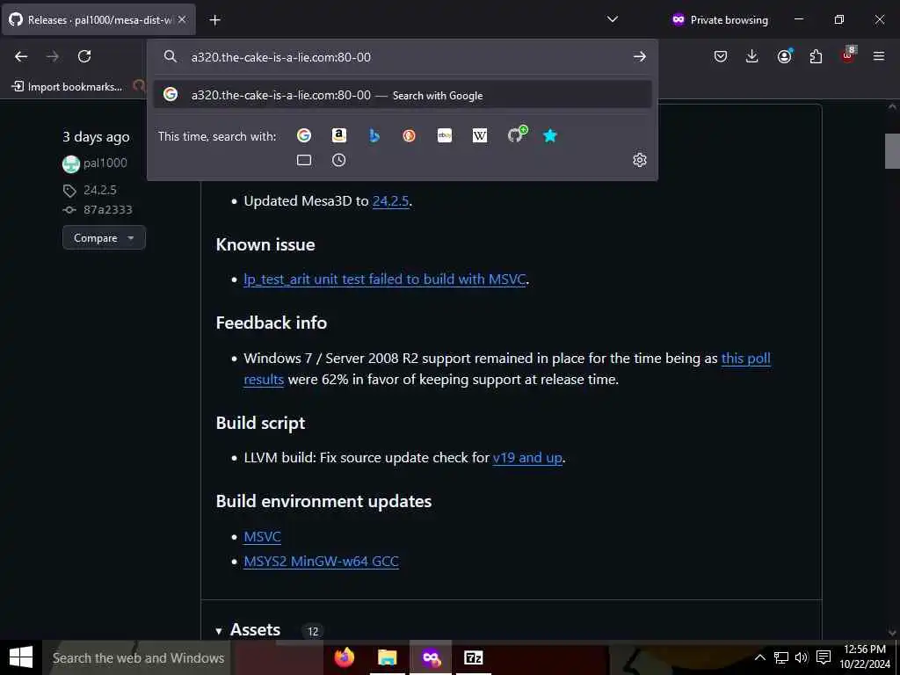Click the address bar URL text field
The height and width of the screenshot is (675, 900).
402,57
